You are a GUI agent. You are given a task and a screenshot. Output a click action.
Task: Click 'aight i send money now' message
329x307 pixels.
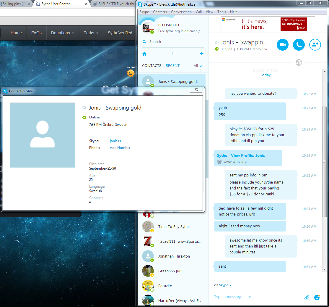250,226
